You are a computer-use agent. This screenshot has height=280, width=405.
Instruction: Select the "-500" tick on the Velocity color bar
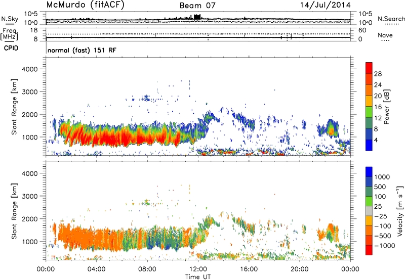[x=382, y=236]
